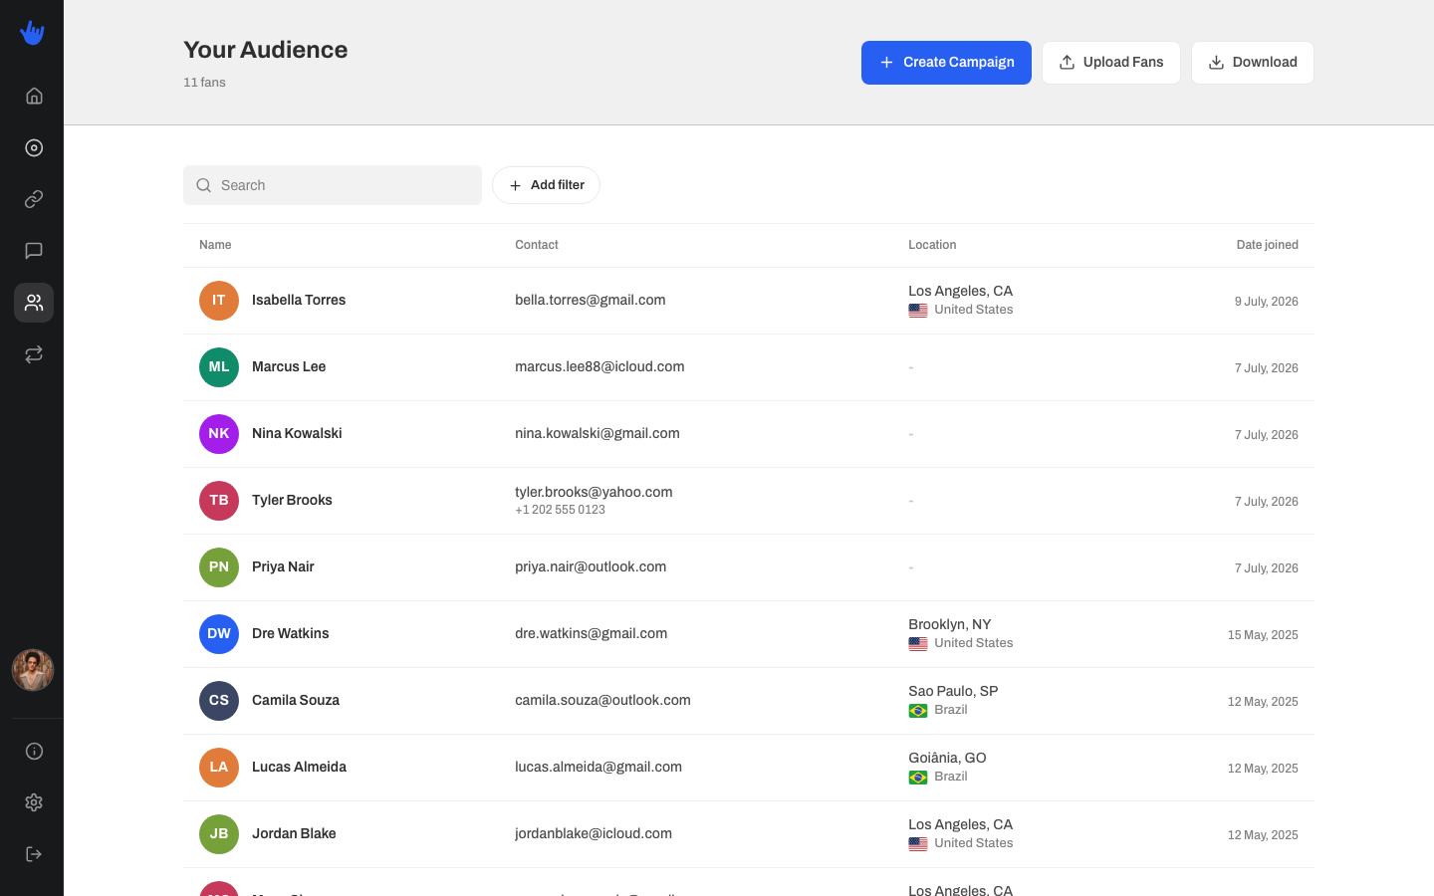1434x896 pixels.
Task: Click US flag in Dre Watkins row
Action: pos(918,644)
